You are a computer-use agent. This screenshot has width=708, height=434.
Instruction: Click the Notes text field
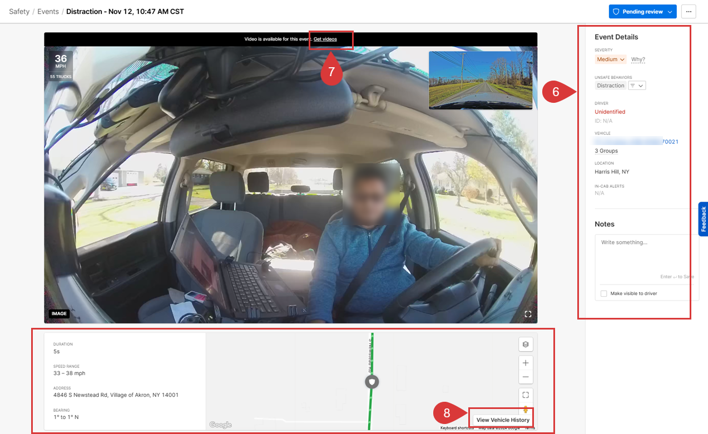pyautogui.click(x=645, y=256)
